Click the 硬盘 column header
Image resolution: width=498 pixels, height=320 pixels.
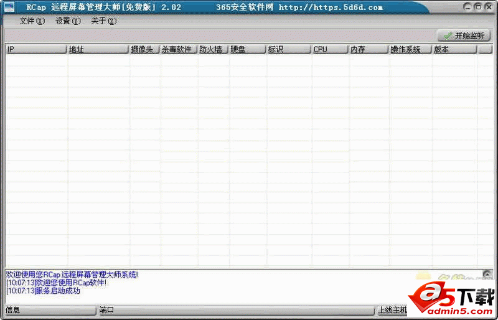click(247, 50)
